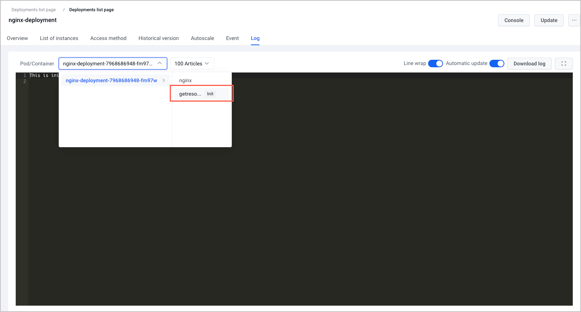Click the nginx-deployment page title
Image resolution: width=581 pixels, height=312 pixels.
(33, 20)
